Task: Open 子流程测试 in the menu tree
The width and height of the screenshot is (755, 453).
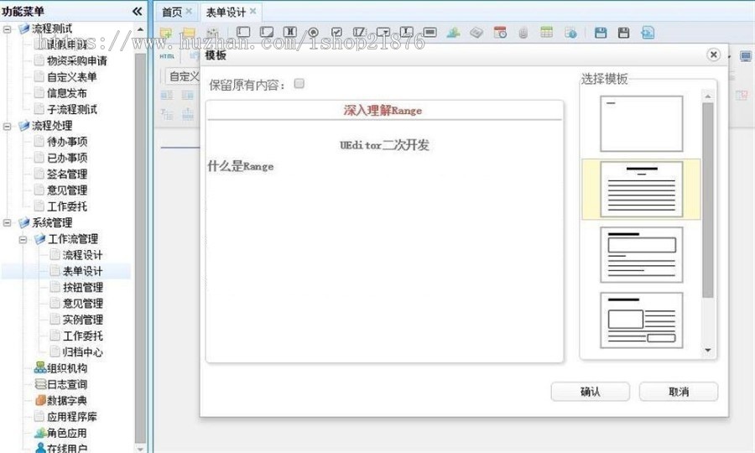Action: coord(72,110)
